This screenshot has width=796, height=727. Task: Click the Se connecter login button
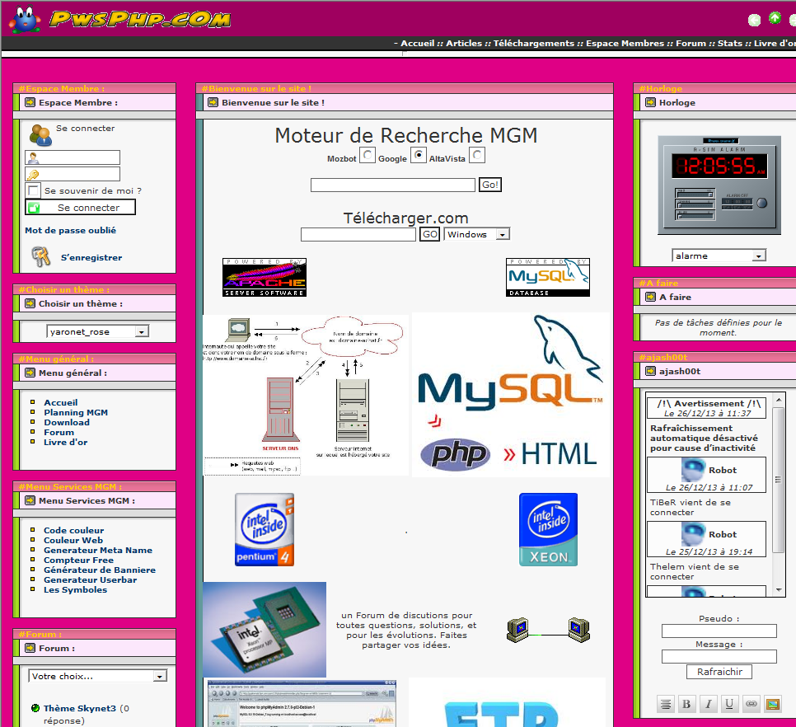tap(80, 207)
